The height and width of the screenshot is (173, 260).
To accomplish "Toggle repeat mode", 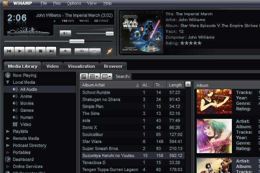I will (x=95, y=51).
